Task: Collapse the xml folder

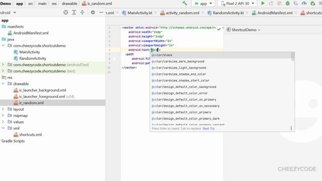Action: 3,128
